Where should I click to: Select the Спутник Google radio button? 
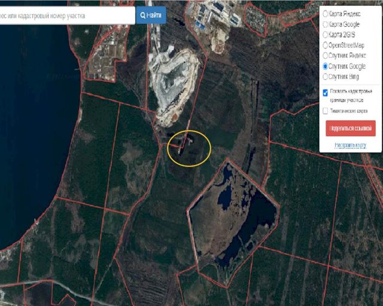coord(326,66)
